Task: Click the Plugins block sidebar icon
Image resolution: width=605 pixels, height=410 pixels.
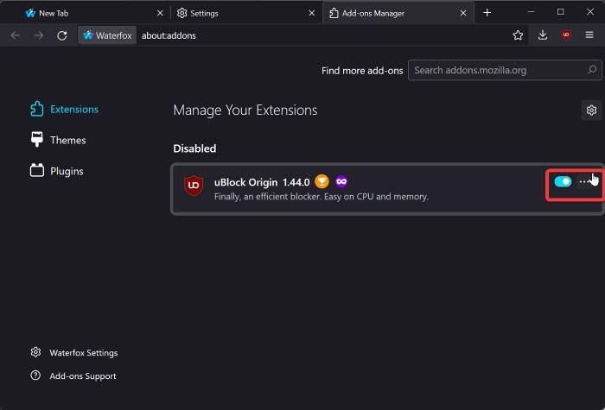Action: [37, 170]
